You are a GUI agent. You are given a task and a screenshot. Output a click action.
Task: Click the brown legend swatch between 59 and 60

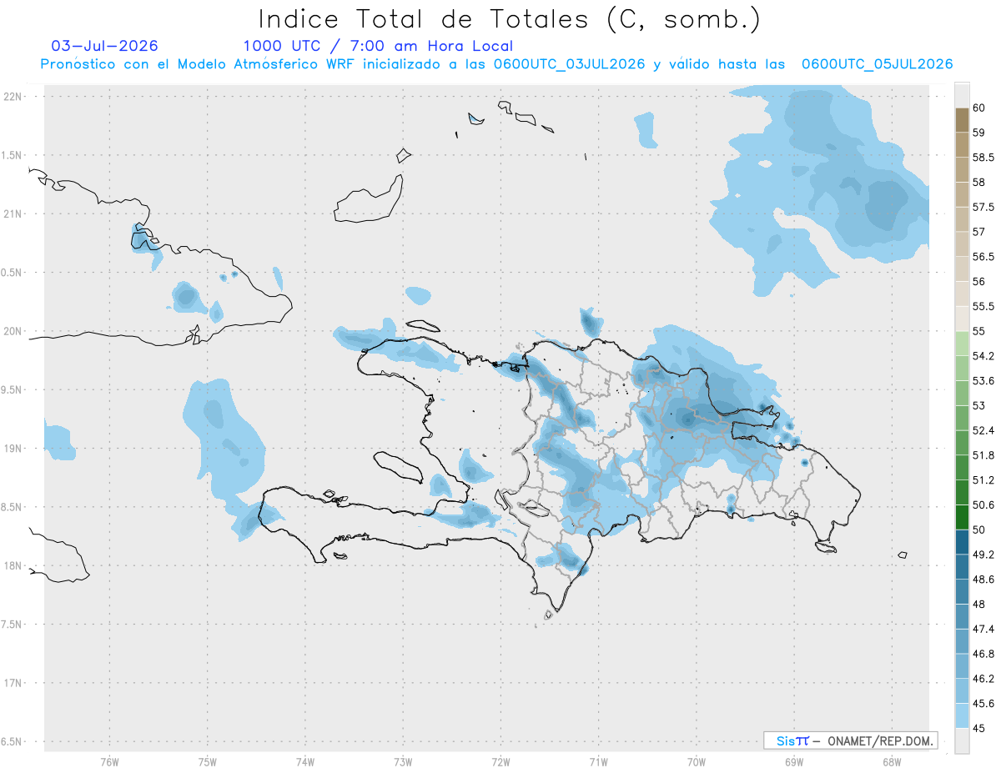tap(962, 120)
